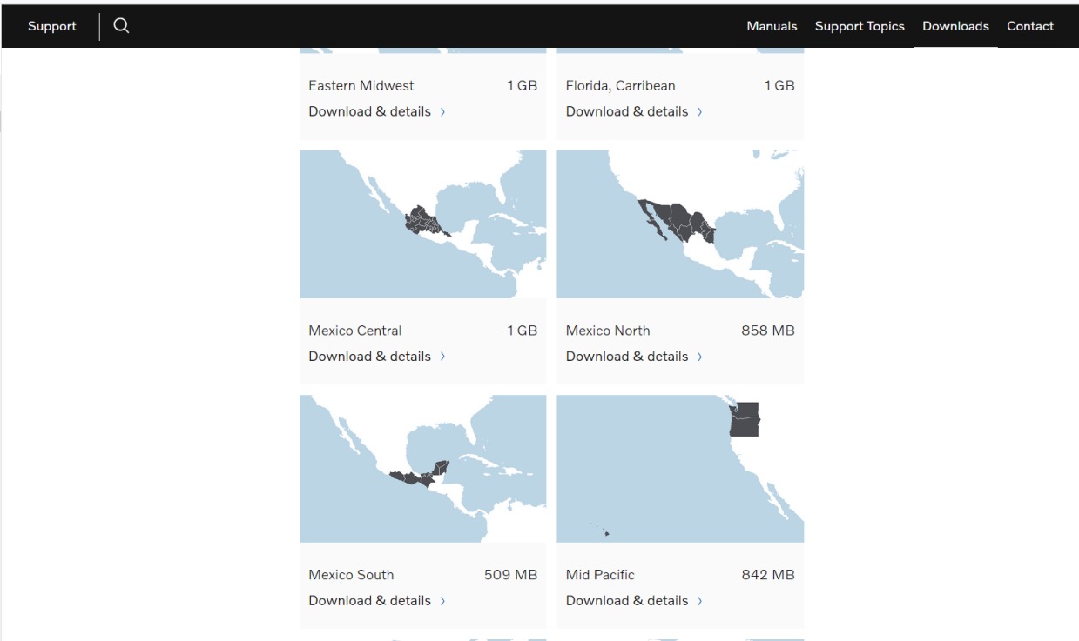Open Mid Pacific Download & details
The image size is (1079, 641).
coord(635,601)
